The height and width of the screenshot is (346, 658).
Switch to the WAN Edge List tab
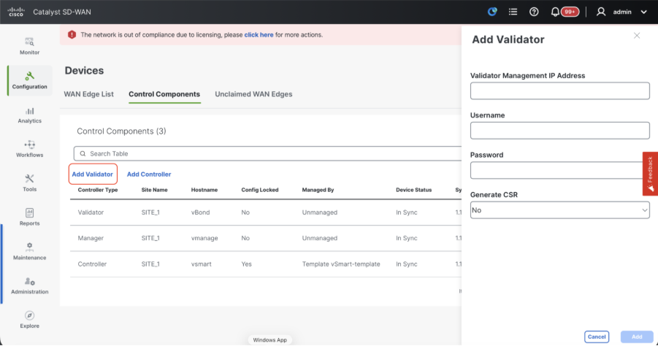pyautogui.click(x=89, y=94)
